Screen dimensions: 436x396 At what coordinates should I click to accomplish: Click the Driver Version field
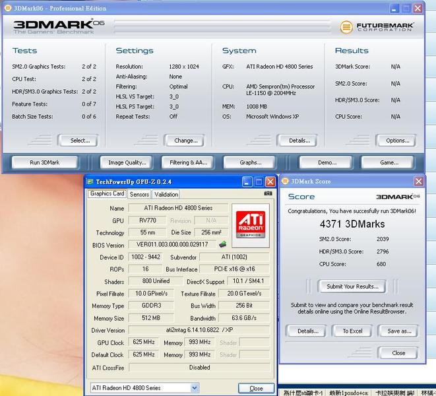pyautogui.click(x=199, y=330)
